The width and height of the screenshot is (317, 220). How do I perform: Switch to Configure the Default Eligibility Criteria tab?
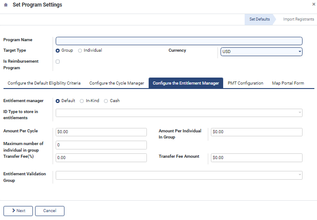coord(44,83)
